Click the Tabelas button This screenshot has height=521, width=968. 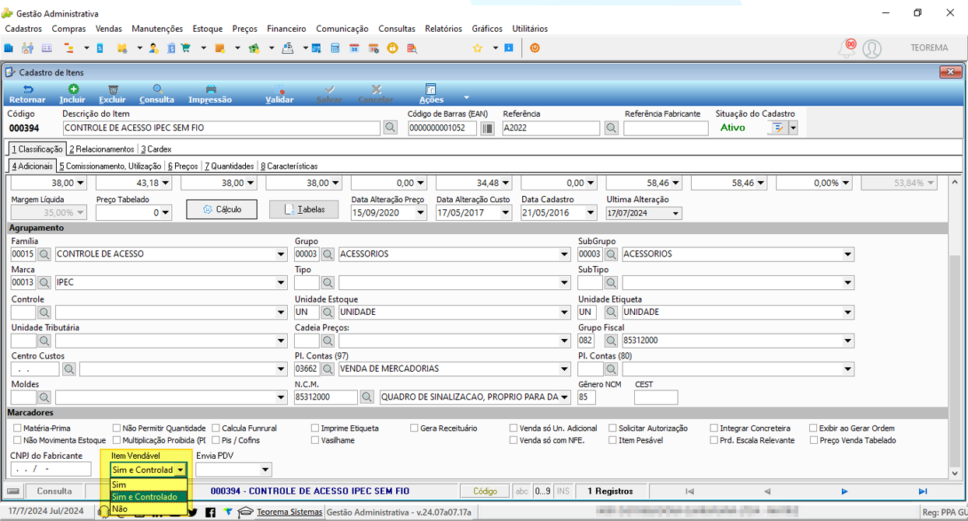304,209
